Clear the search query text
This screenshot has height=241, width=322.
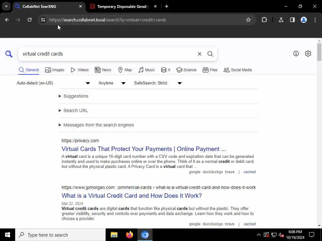tap(199, 54)
